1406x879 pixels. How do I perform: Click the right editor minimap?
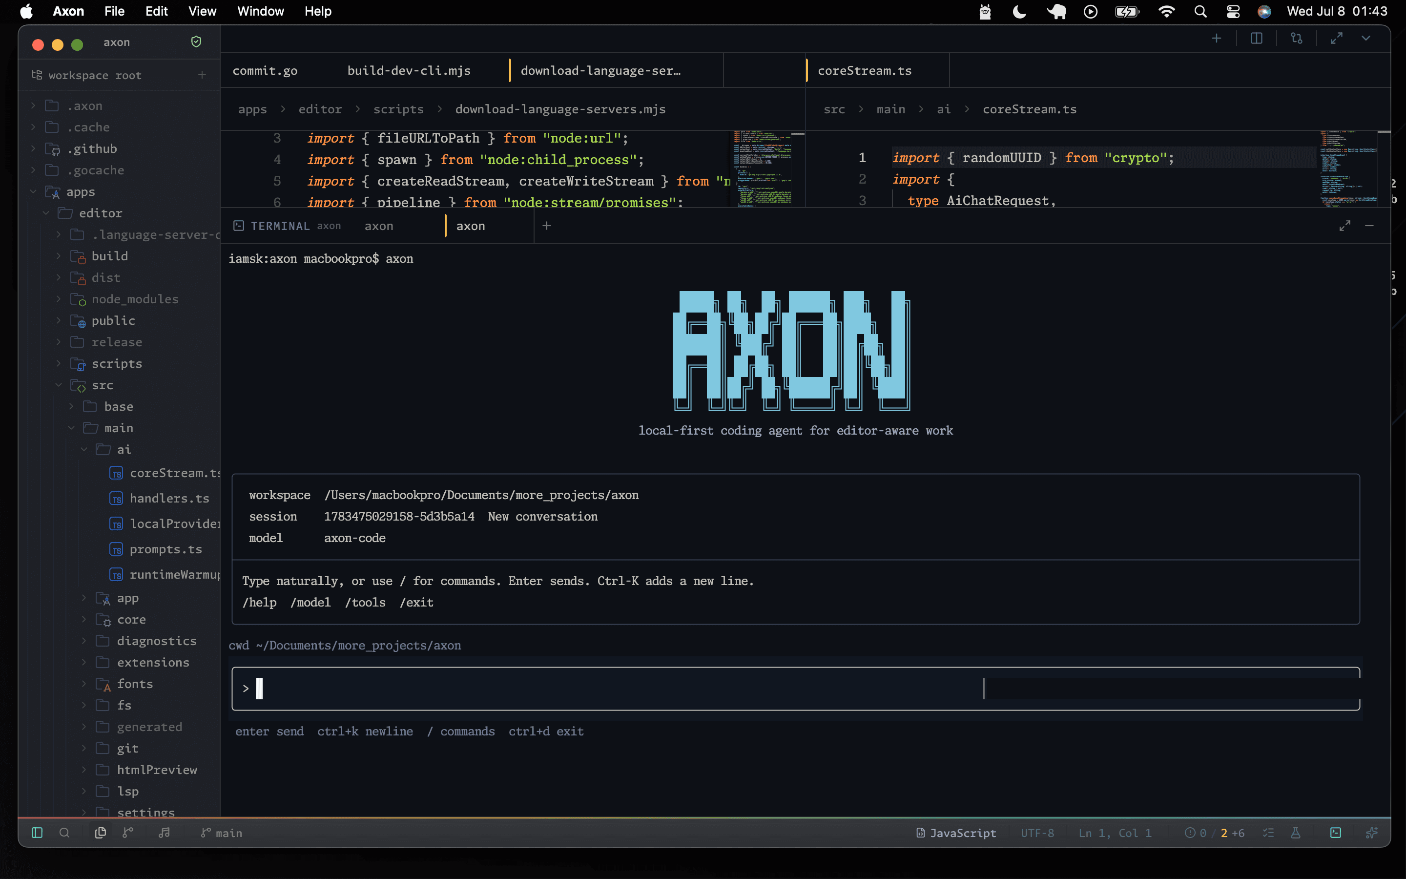(x=1348, y=168)
